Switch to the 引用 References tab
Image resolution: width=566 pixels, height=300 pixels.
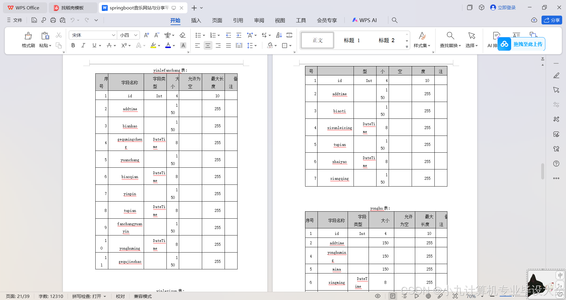(x=238, y=20)
